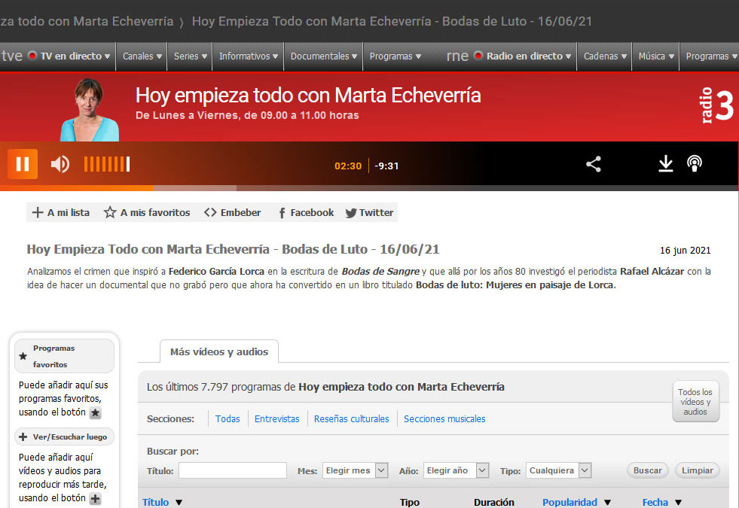Open the 'Elegir año' year dropdown

coord(456,470)
